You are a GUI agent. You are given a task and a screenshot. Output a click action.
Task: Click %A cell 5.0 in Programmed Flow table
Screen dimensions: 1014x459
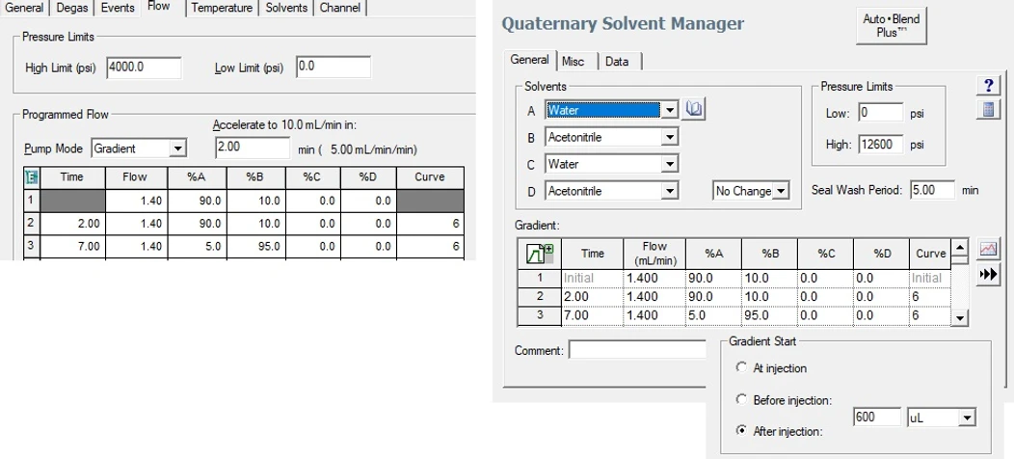point(197,247)
